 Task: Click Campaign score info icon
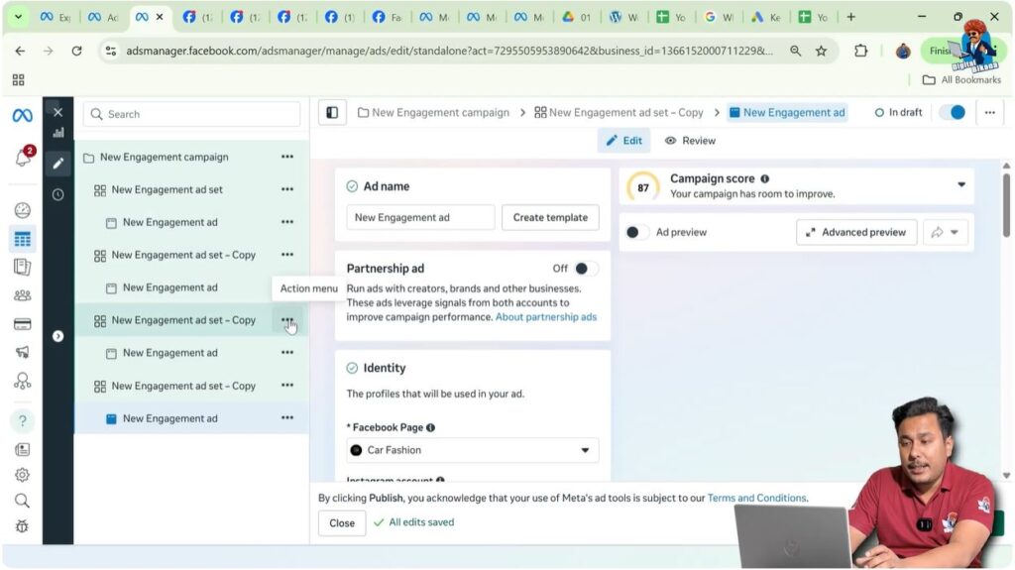point(765,178)
